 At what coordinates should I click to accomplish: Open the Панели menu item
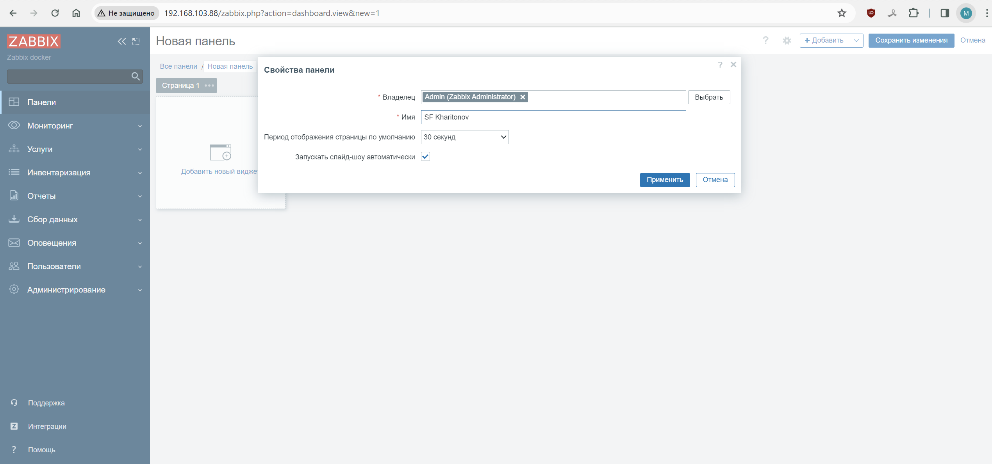tap(41, 102)
